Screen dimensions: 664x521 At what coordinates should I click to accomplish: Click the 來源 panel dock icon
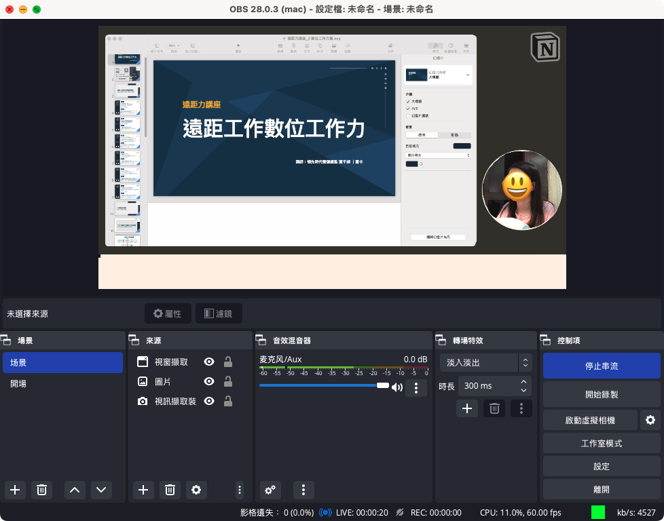pyautogui.click(x=134, y=341)
